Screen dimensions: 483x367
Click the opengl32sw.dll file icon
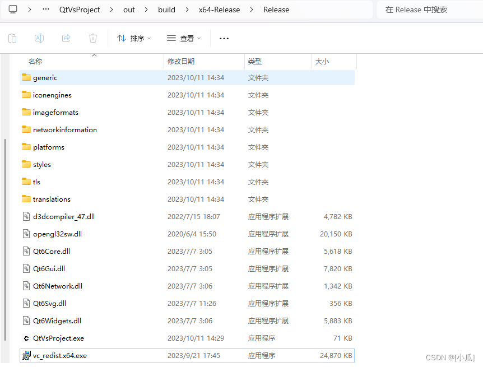[x=26, y=234]
